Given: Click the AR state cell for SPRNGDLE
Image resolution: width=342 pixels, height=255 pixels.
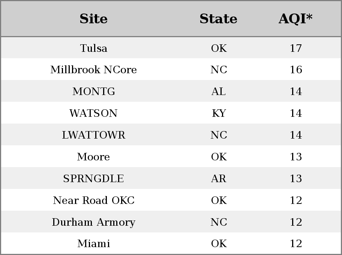Looking at the screenshot, I should (219, 178).
